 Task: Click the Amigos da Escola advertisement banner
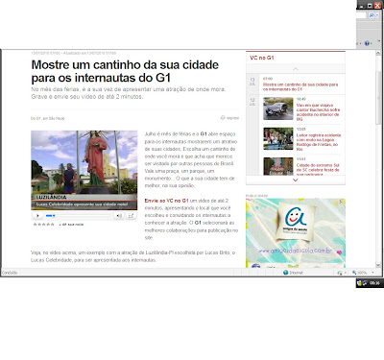(x=296, y=233)
